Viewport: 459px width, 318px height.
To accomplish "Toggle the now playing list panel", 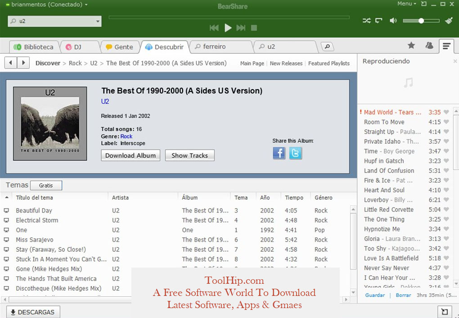I will coord(446,46).
